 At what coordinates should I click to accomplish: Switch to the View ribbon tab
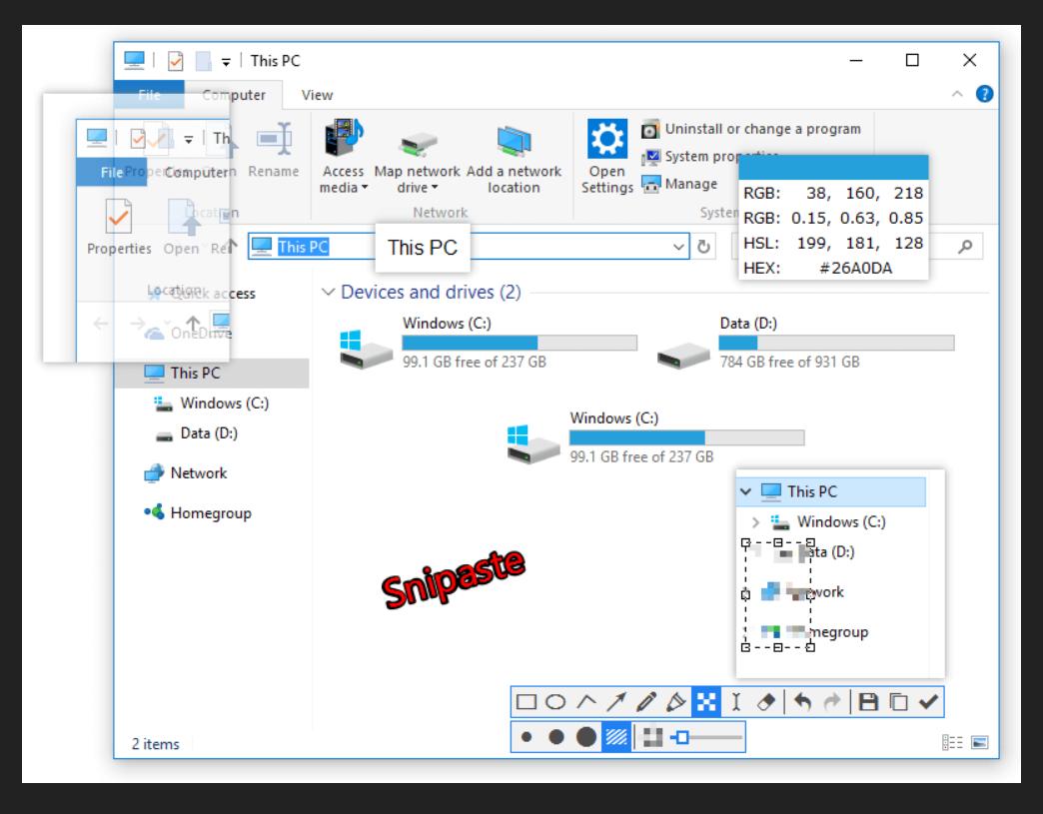(x=318, y=95)
